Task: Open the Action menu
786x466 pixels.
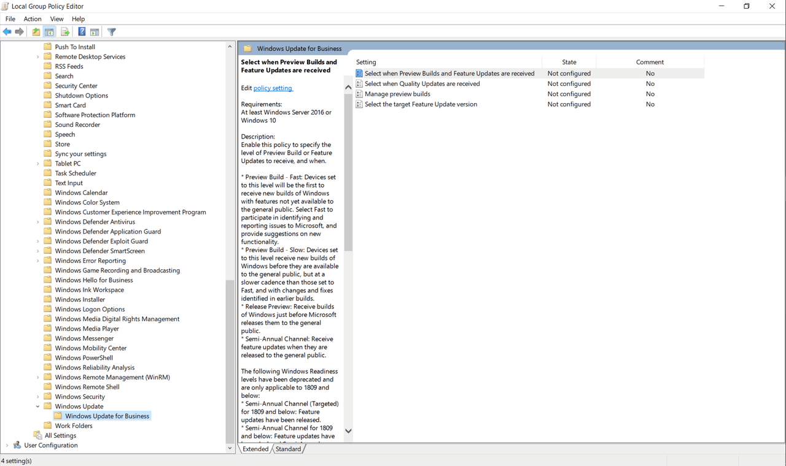Action: [x=33, y=19]
